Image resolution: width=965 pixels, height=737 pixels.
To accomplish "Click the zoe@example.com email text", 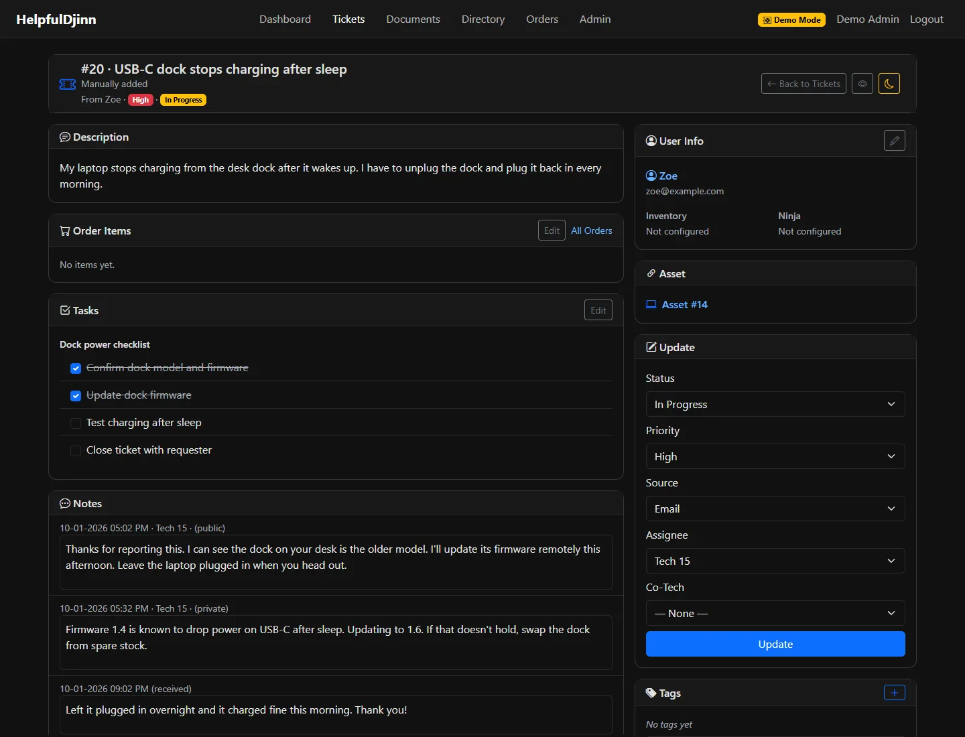I will pos(685,191).
